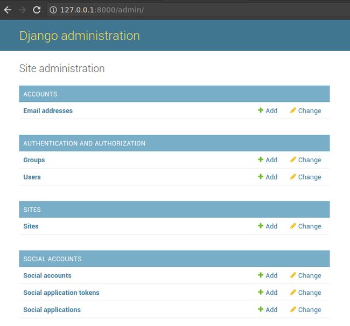Click Add link for Social accounts
350x326 pixels.
tap(271, 275)
